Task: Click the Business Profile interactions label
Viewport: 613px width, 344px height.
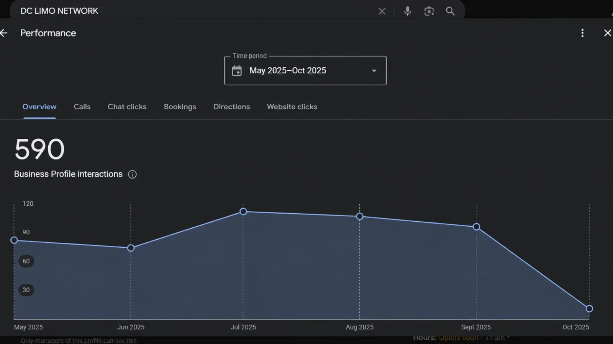Action: (68, 174)
